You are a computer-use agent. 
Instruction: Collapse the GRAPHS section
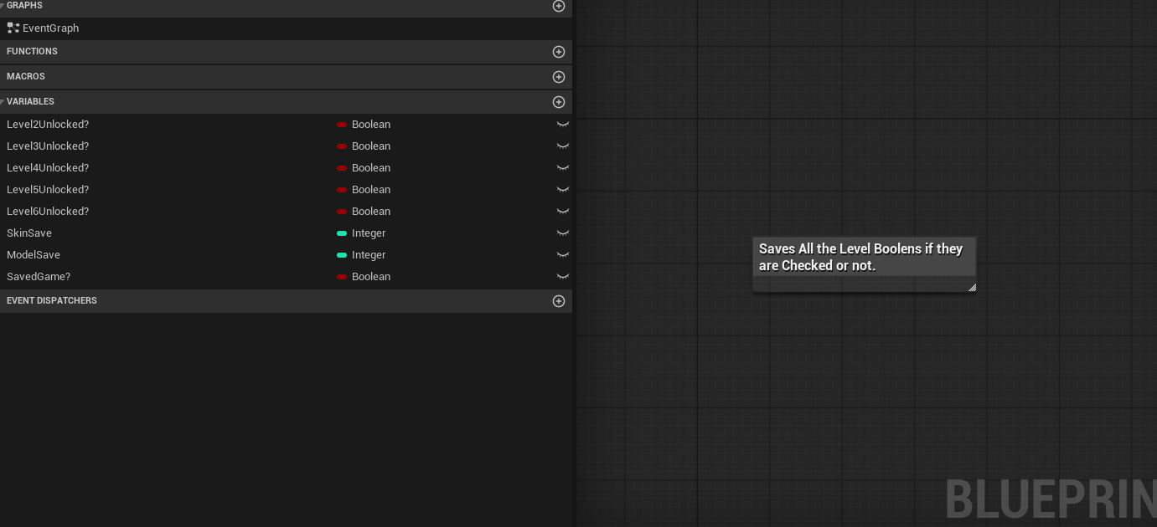click(x=3, y=5)
